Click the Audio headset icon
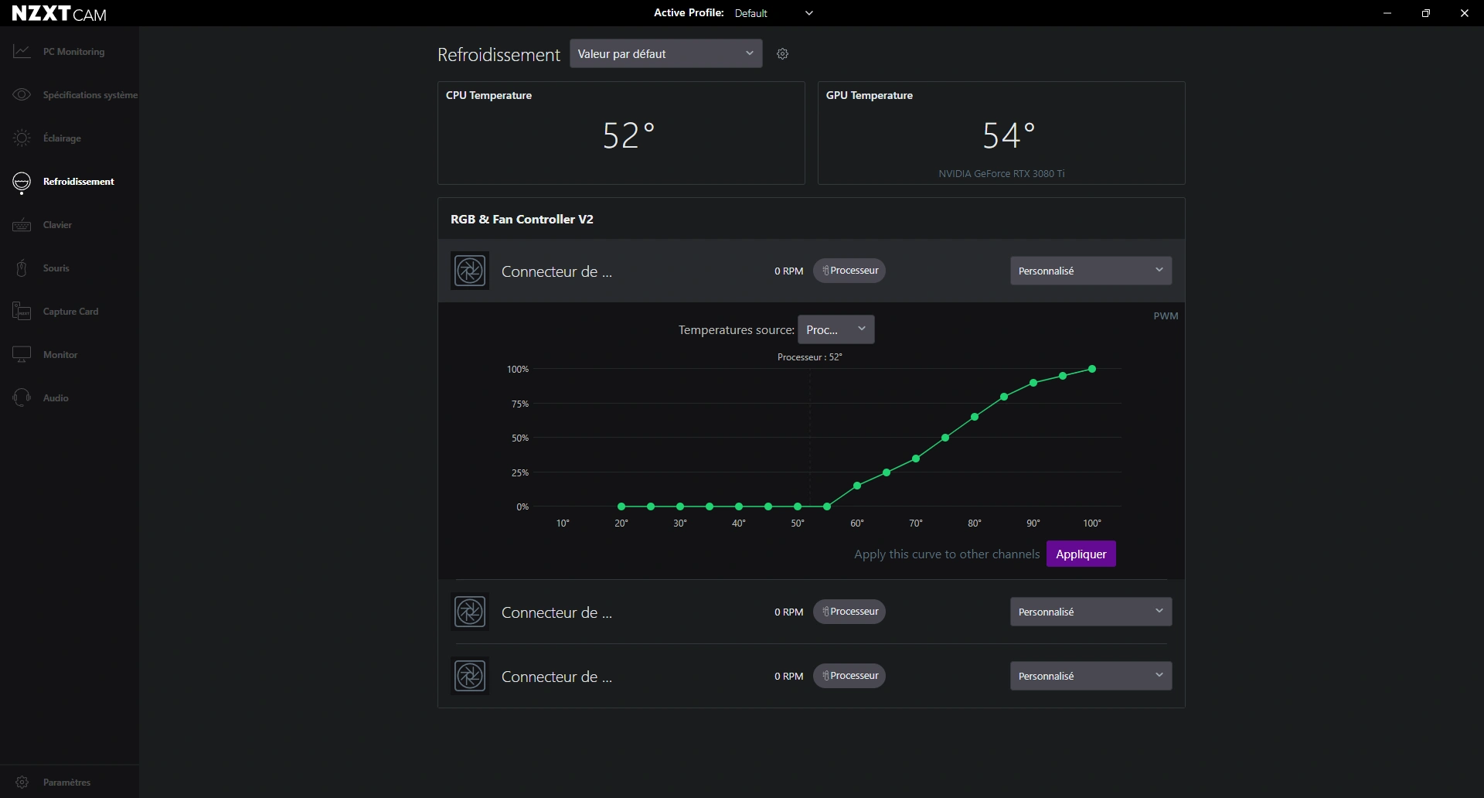This screenshot has width=1484, height=798. coord(22,397)
